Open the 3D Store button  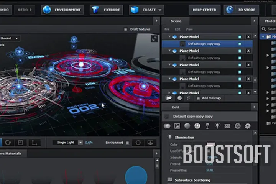242,10
